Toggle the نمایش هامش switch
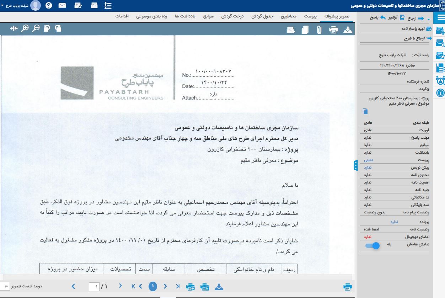This screenshot has width=445, height=298. 372,245
